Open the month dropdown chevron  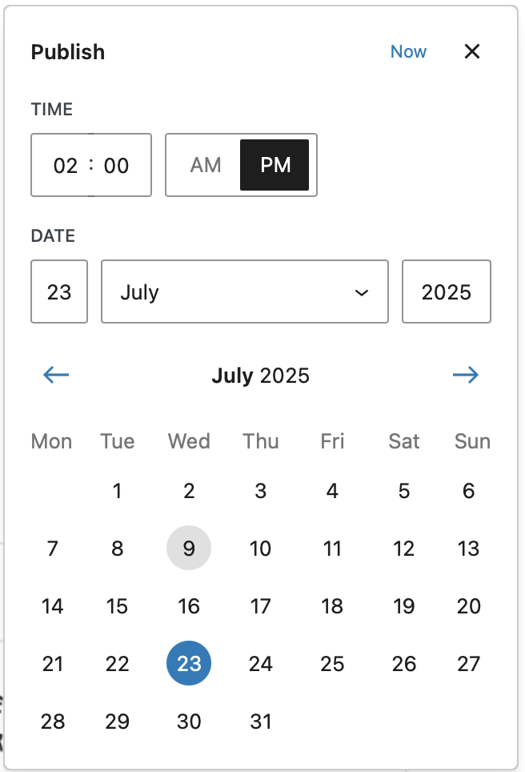pyautogui.click(x=362, y=292)
